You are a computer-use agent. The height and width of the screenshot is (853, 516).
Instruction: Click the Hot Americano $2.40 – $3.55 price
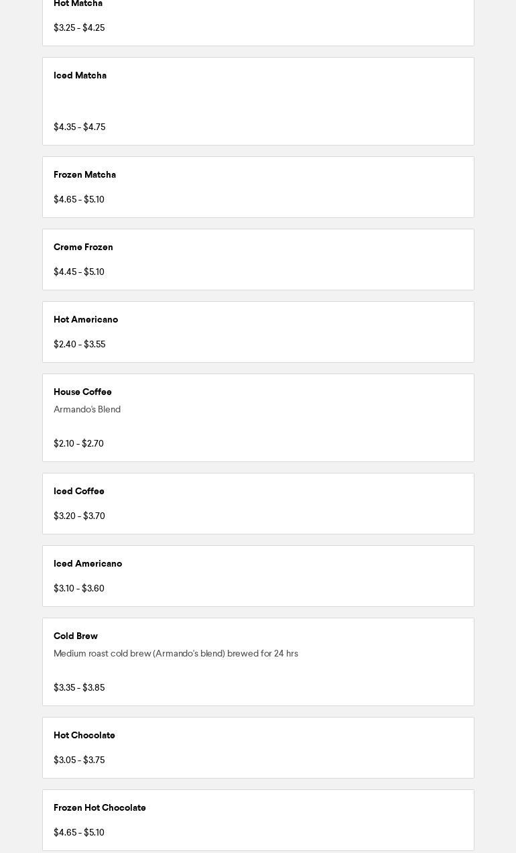pyautogui.click(x=79, y=345)
